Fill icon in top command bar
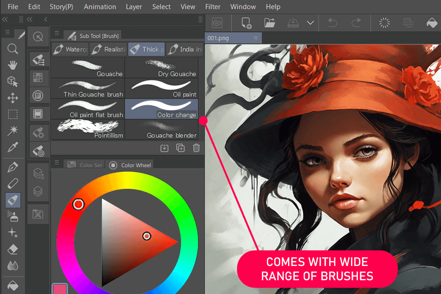The width and height of the screenshot is (441, 294). click(432, 23)
